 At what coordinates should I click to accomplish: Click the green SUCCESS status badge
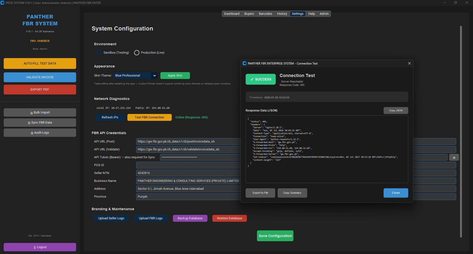[x=260, y=79]
